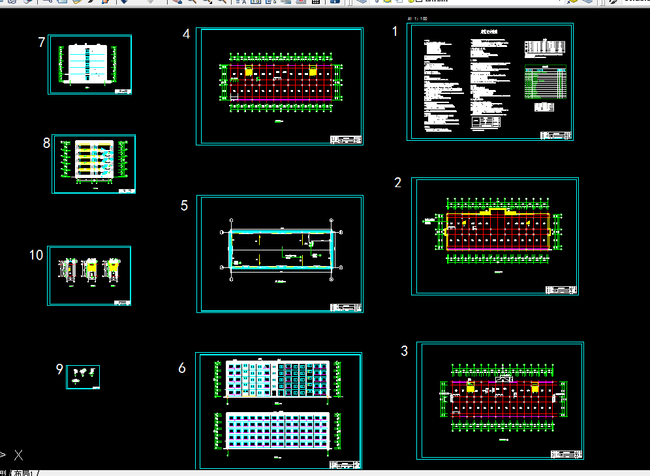The width and height of the screenshot is (650, 476).
Task: Pick the title block of sheet 1
Action: click(x=556, y=136)
